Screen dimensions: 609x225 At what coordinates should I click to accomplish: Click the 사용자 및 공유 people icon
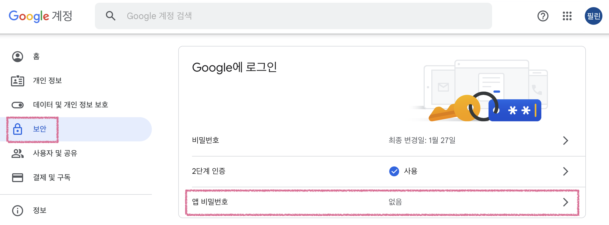(x=18, y=153)
